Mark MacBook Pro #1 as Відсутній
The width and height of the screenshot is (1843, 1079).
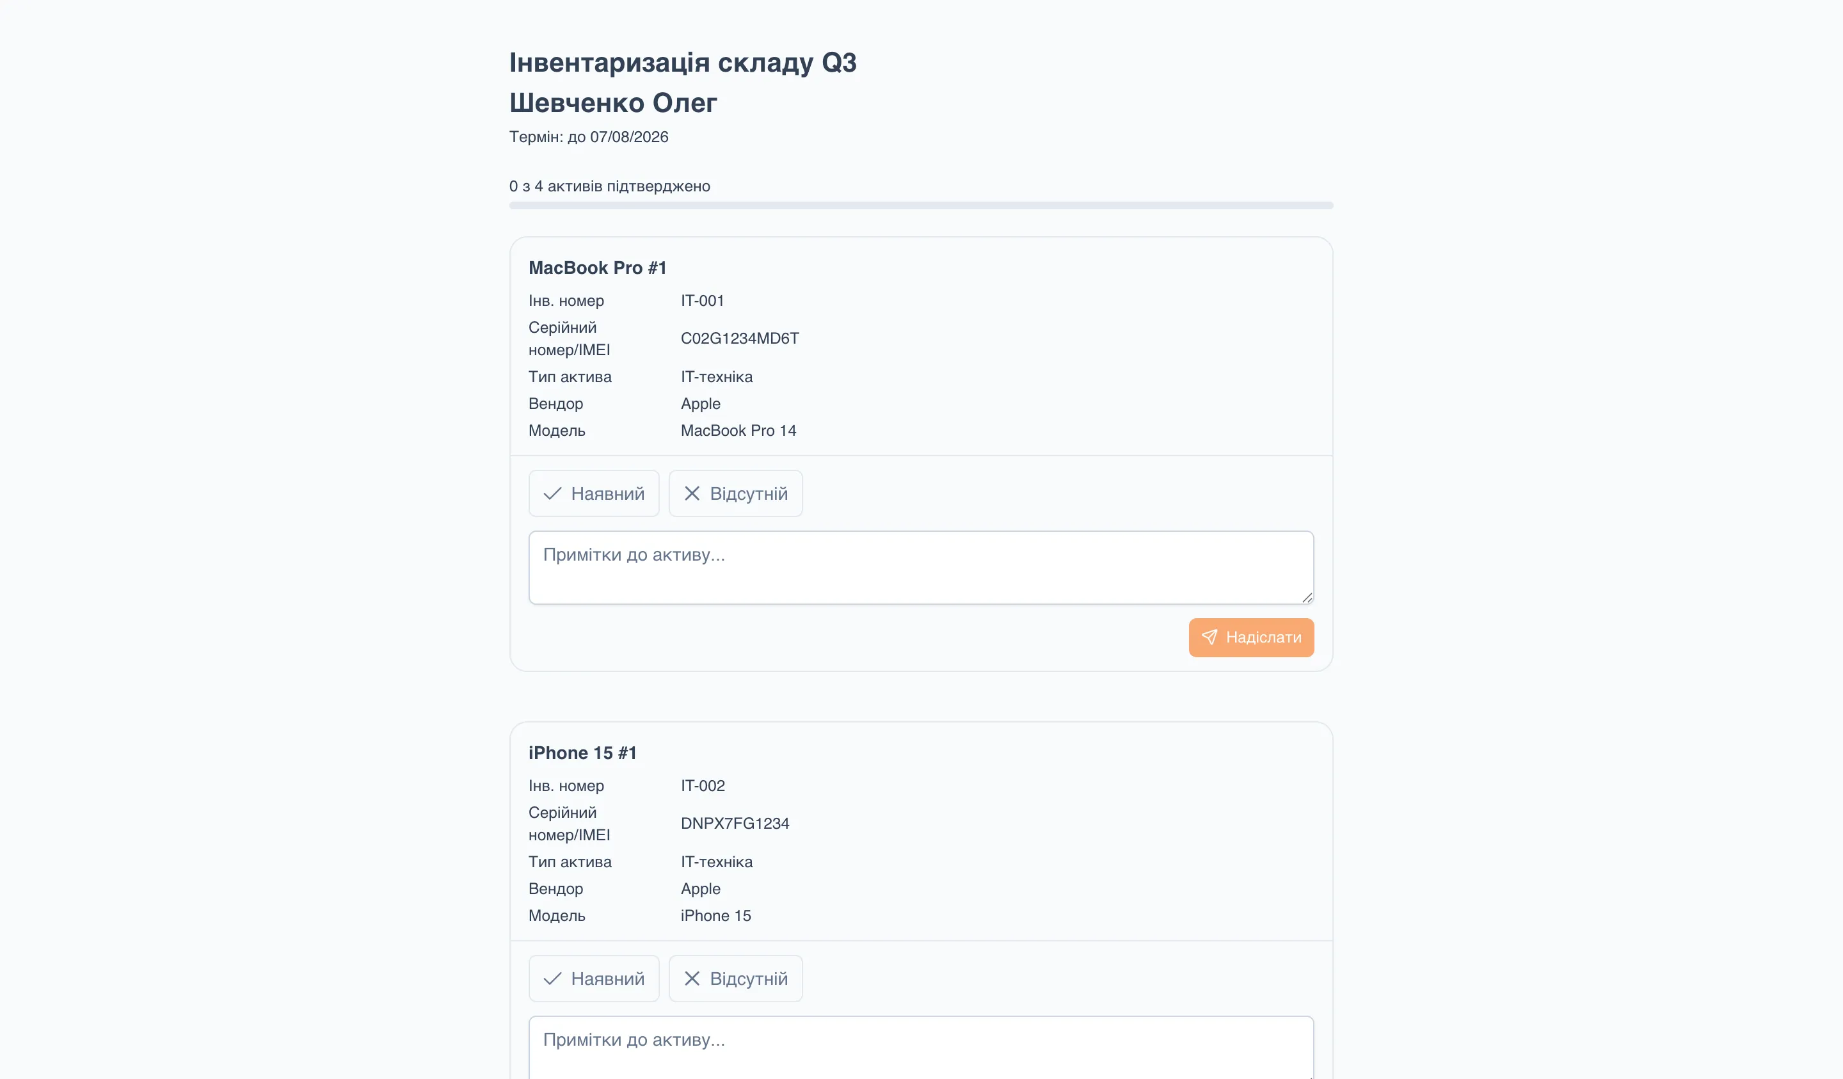[x=735, y=494]
